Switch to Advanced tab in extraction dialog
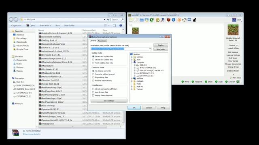The image size is (259, 145). click(x=102, y=41)
